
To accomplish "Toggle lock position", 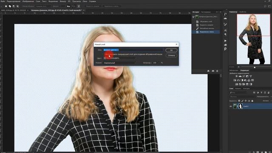I will [246, 101].
